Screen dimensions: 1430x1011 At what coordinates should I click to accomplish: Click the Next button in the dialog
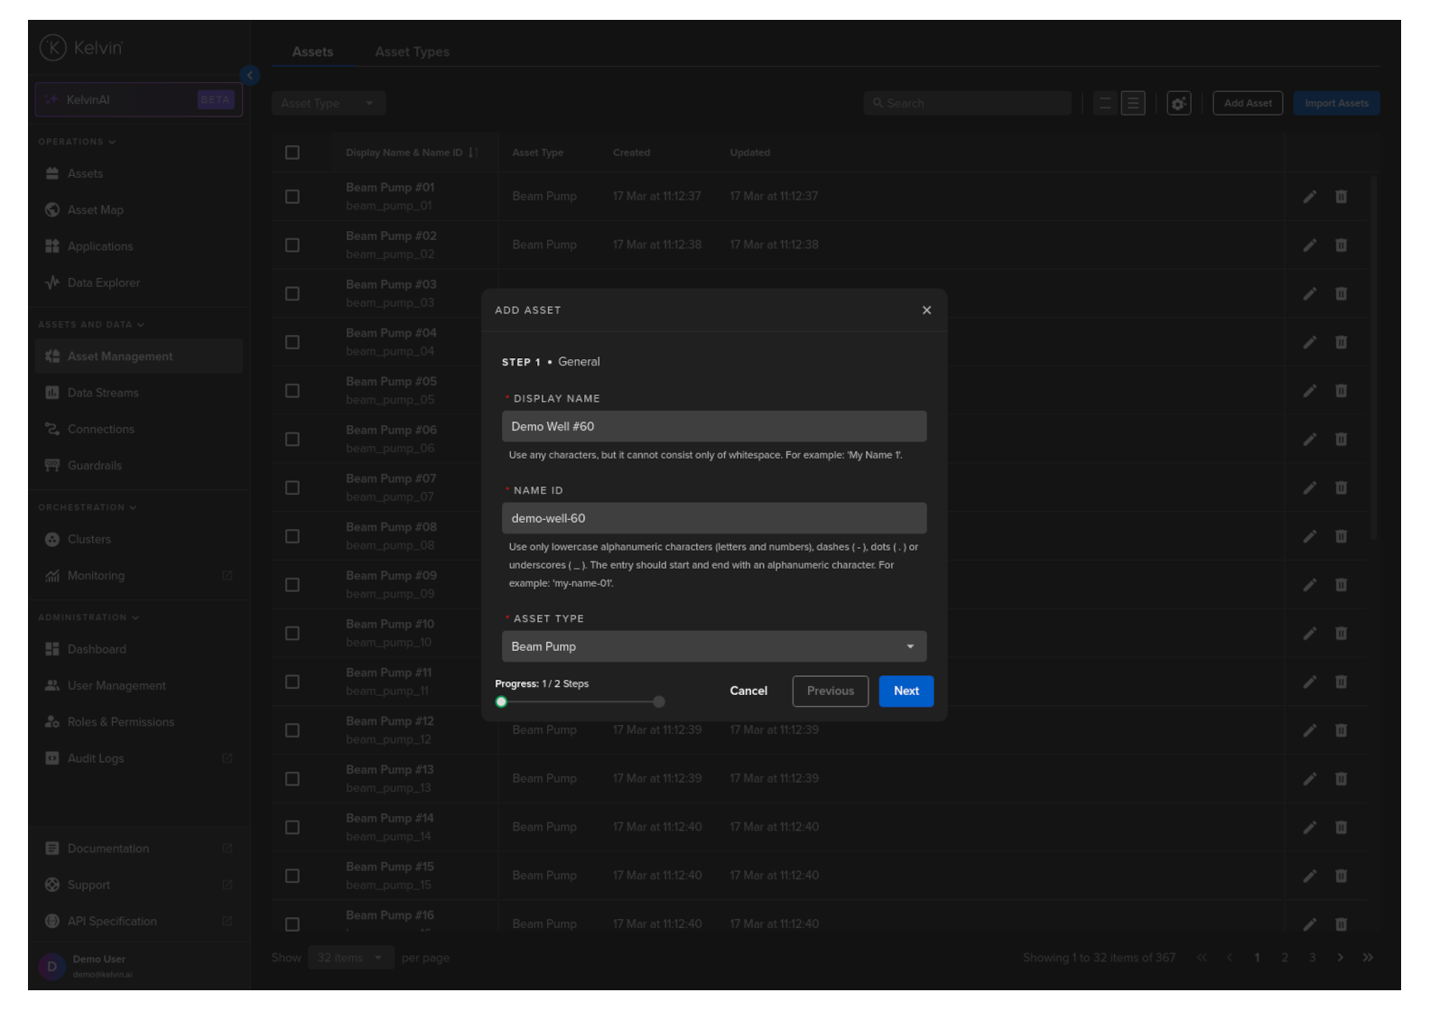[x=905, y=691]
